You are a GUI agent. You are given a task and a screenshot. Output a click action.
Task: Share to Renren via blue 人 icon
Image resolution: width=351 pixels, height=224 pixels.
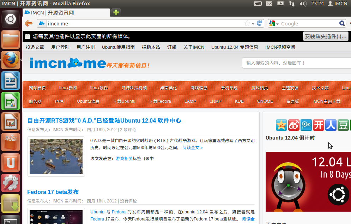click(331, 125)
